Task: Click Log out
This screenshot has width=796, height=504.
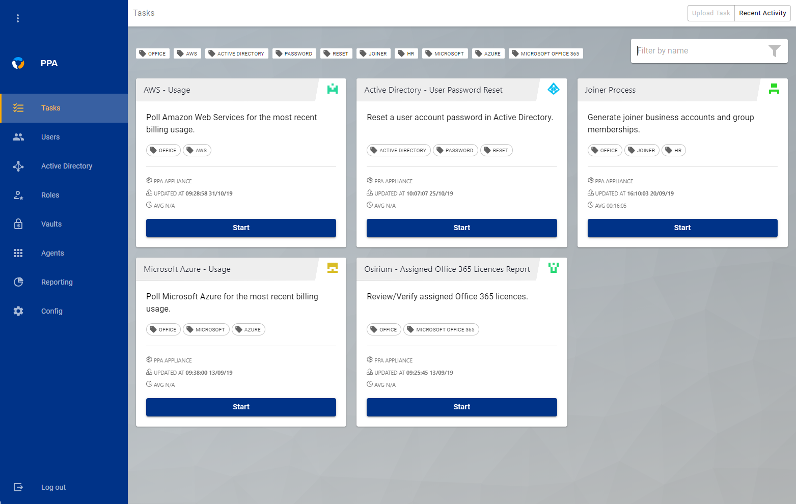Action: (64, 487)
